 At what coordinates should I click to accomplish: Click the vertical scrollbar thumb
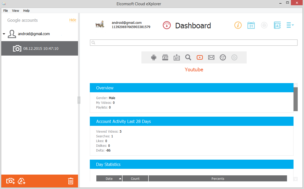pyautogui.click(x=295, y=99)
